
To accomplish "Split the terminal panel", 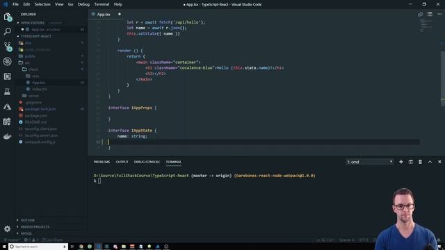I will [411, 162].
